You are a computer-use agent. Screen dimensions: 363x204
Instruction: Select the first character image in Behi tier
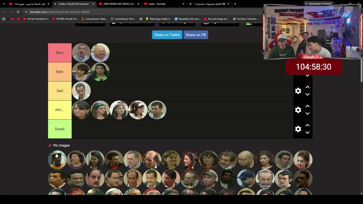click(x=81, y=72)
